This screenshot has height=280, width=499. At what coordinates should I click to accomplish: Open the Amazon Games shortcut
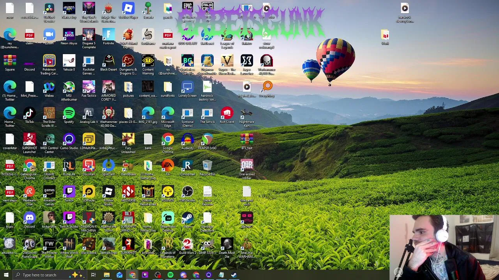(49, 196)
